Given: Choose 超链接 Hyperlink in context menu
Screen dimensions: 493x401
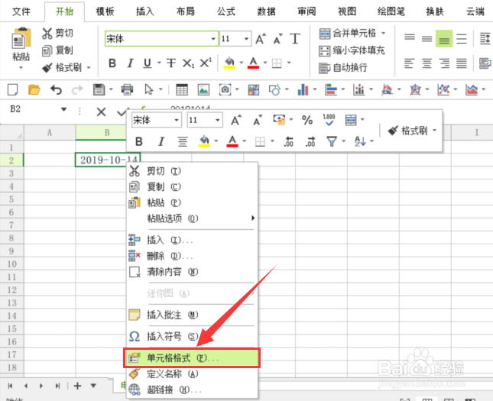Looking at the screenshot, I should [x=192, y=390].
